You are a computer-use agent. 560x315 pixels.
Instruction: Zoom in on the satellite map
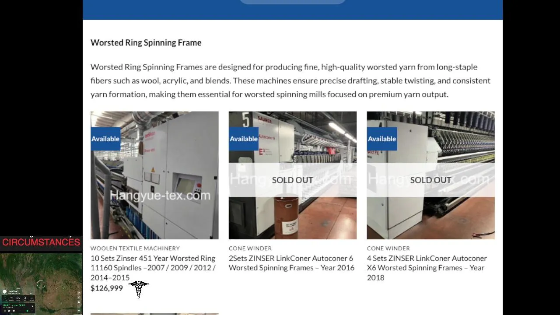[x=79, y=307]
